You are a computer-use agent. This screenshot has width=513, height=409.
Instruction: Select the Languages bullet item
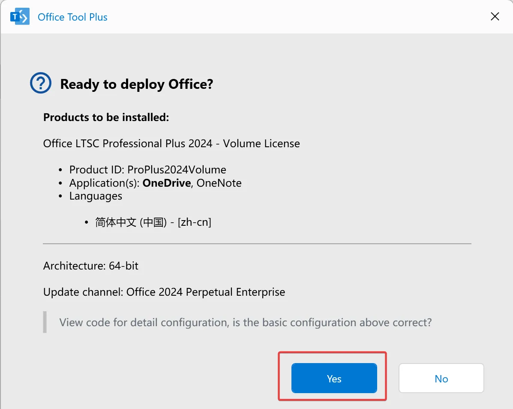96,196
